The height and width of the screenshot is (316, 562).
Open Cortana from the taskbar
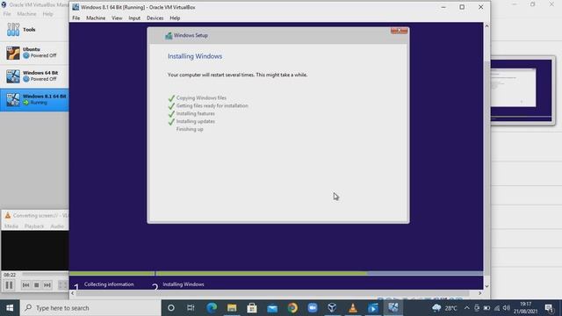171,308
